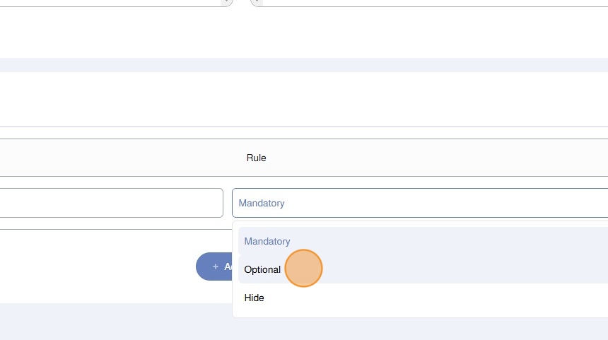Select "Optional" from the Rule dropdown list
The width and height of the screenshot is (608, 340).
pyautogui.click(x=262, y=269)
